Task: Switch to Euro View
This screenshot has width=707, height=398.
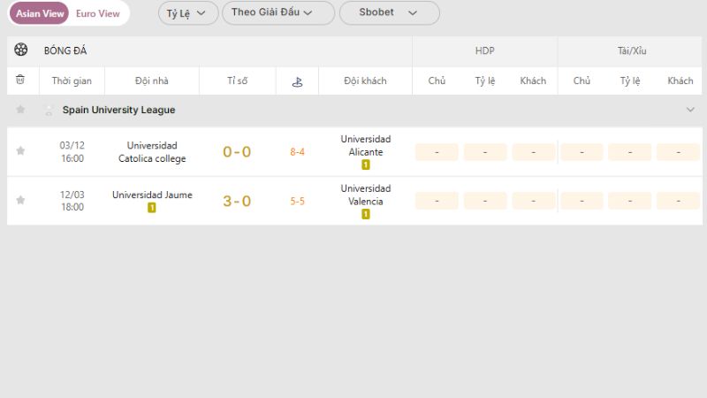Action: point(98,13)
